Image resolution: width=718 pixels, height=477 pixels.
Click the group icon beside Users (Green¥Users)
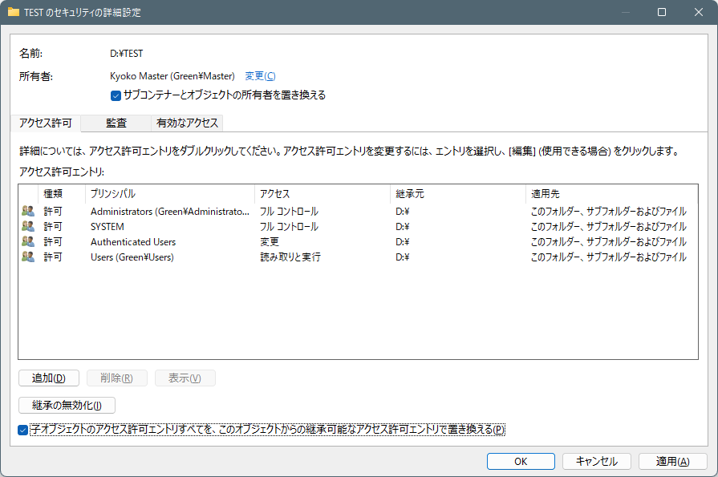point(28,257)
